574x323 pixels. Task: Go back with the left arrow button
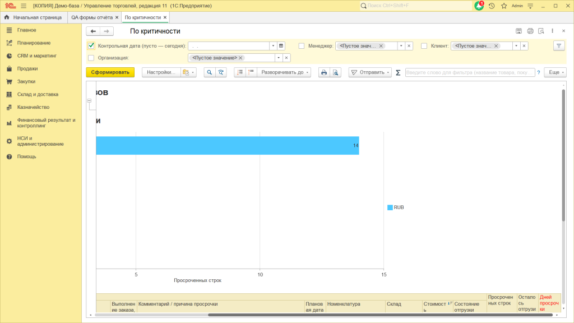(x=93, y=31)
